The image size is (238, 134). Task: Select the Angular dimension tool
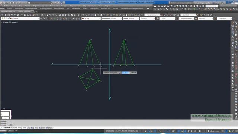[x=104, y=15]
